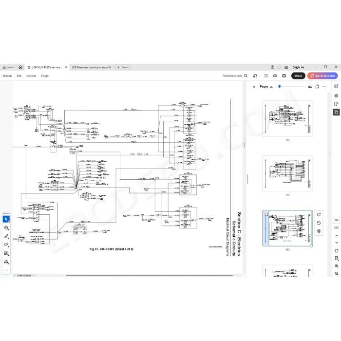The width and height of the screenshot is (341, 341).
Task: Select page 179 thumbnail
Action: coord(287,173)
